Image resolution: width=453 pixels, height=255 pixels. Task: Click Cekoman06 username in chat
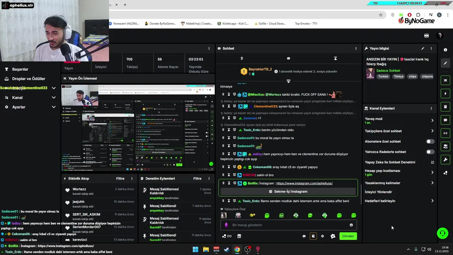262,167
